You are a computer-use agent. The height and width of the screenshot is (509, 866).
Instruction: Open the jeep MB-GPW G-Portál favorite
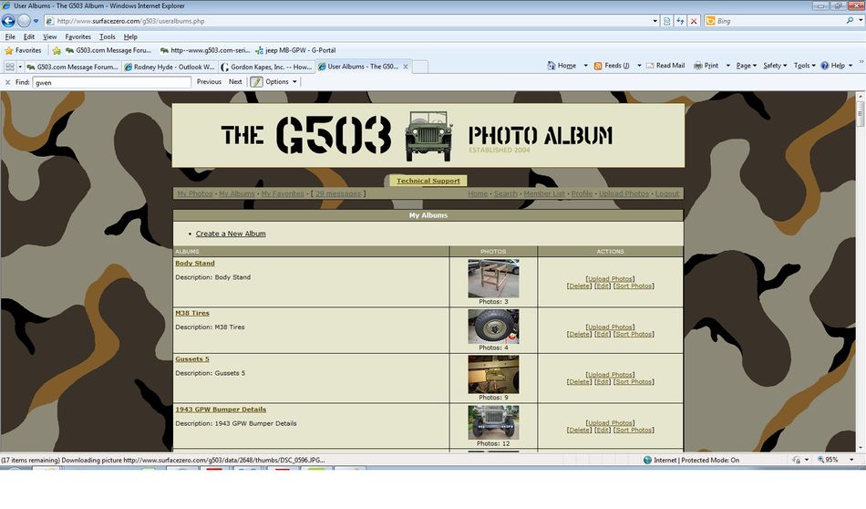pos(295,50)
